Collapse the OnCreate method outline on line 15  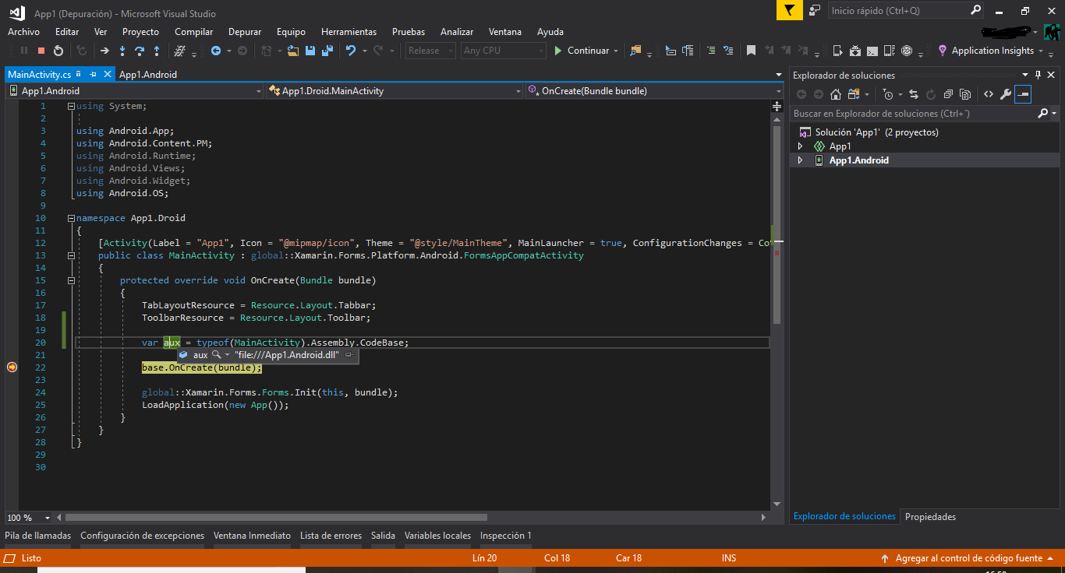[x=72, y=280]
